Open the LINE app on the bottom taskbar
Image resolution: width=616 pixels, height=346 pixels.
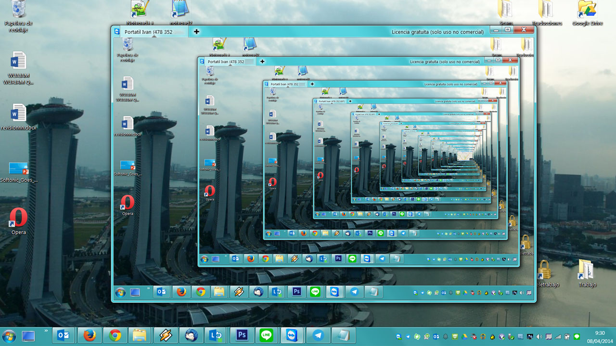266,335
